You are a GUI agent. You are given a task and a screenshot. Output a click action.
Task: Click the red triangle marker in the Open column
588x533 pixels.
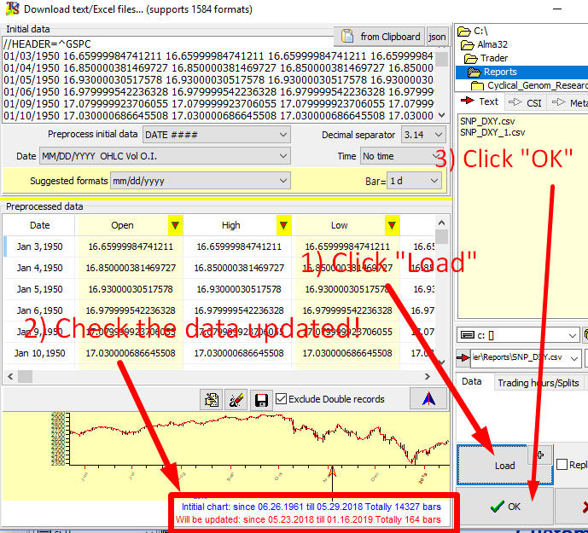click(174, 225)
